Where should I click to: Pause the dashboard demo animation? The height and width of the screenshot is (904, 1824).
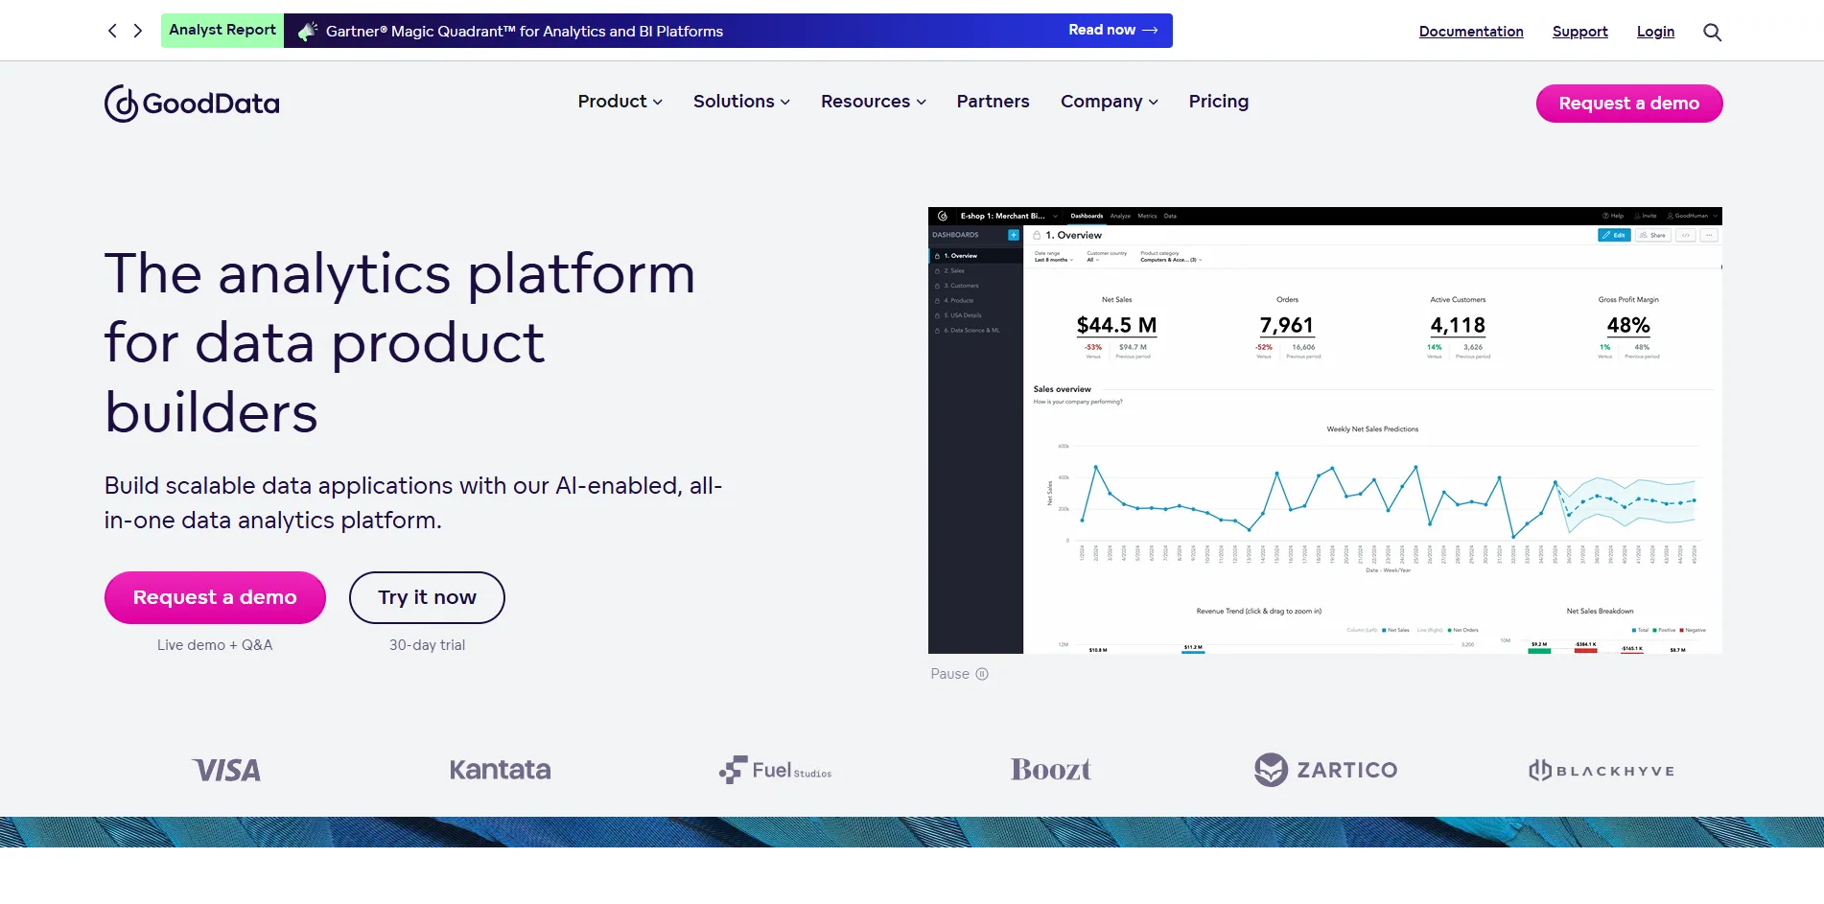point(959,674)
